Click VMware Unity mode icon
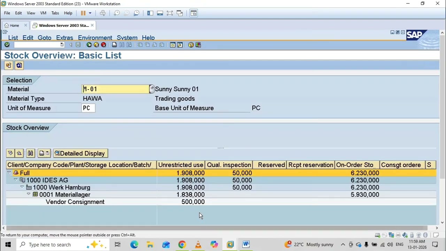Screen dimensions: 446x251 click(x=180, y=13)
